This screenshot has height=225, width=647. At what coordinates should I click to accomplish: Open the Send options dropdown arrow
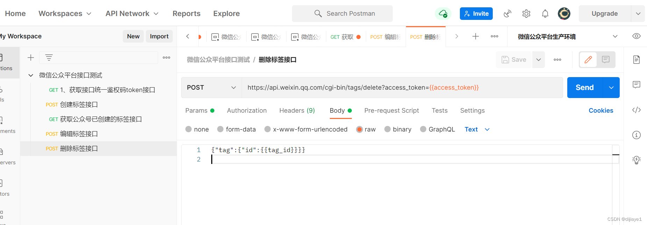(611, 88)
